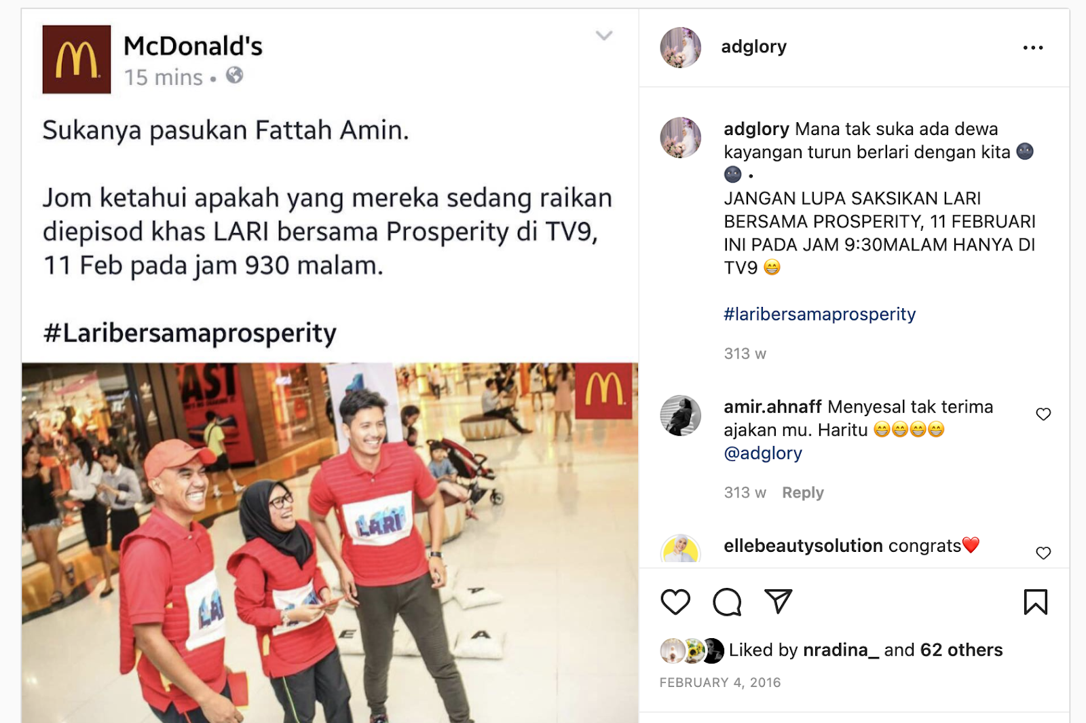Image resolution: width=1086 pixels, height=723 pixels.
Task: Open the #laribersamaprosperity hashtag link
Action: click(819, 314)
